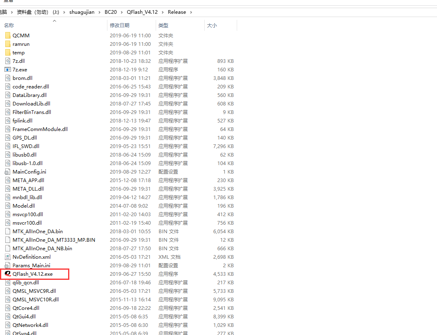Screen dimensions: 437x335
Task: Click the Params_Main.ini settings file icon
Action: 7,266
